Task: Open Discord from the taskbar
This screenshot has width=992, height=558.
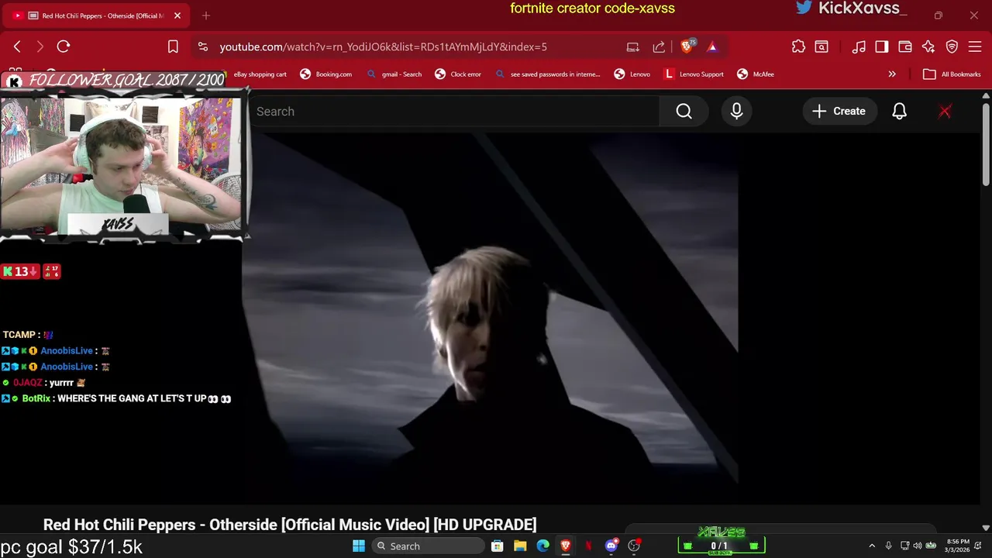Action: click(611, 546)
